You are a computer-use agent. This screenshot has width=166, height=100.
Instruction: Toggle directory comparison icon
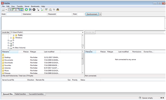coord(50,10)
